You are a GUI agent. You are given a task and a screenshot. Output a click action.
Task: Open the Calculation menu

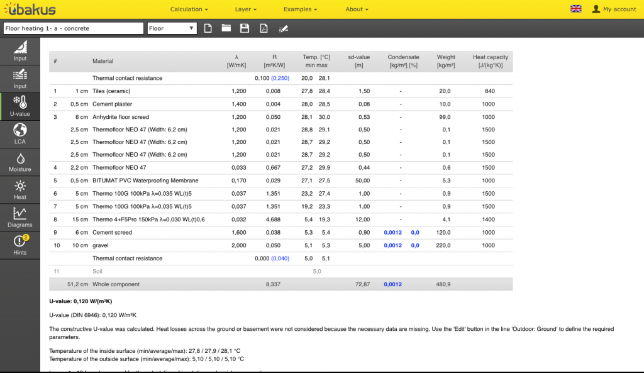pos(189,9)
